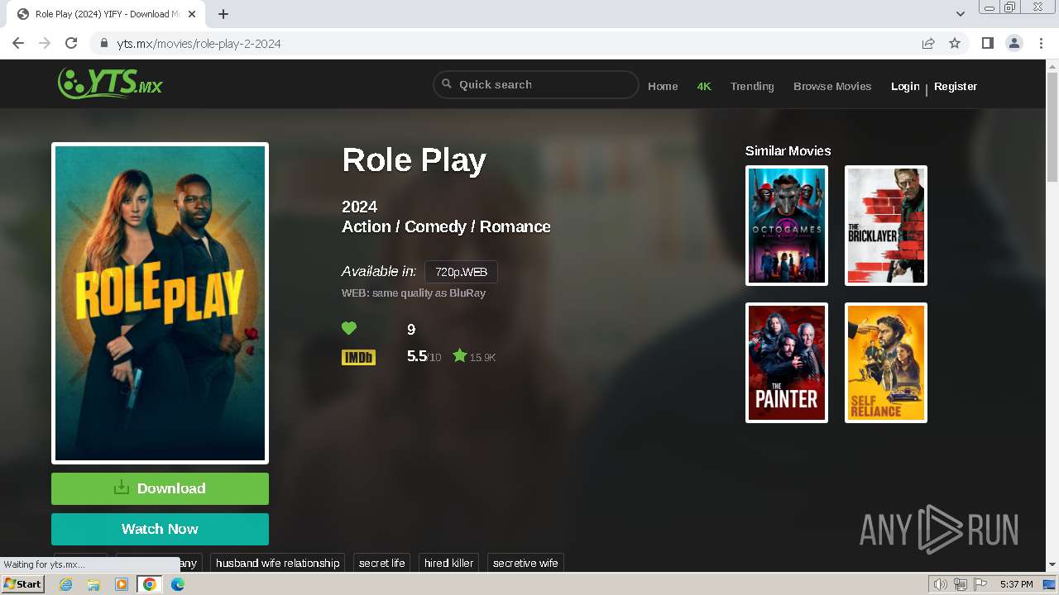
Task: Click the share page icon
Action: (x=928, y=44)
